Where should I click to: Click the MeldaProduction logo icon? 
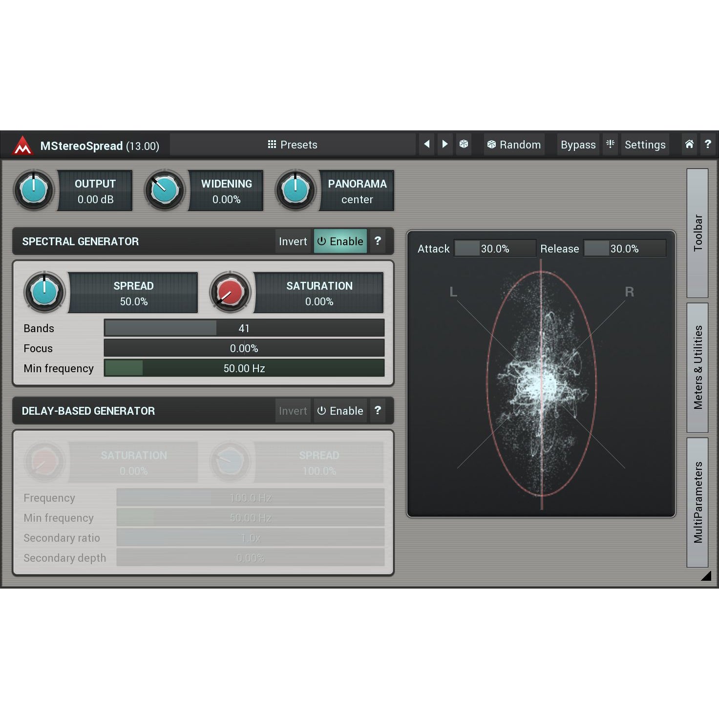click(x=22, y=145)
